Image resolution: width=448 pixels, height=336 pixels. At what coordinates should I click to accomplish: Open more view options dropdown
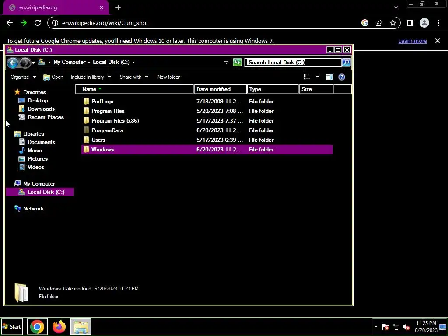pos(318,77)
